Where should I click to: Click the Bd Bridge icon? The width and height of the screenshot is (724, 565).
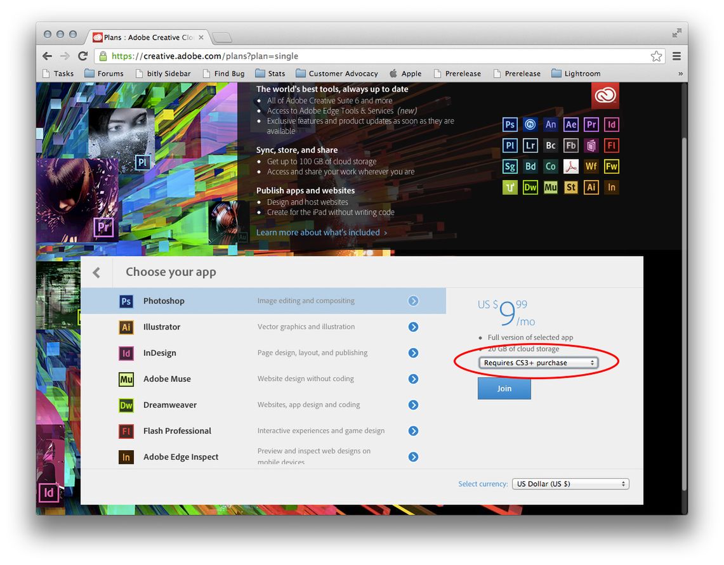(530, 166)
